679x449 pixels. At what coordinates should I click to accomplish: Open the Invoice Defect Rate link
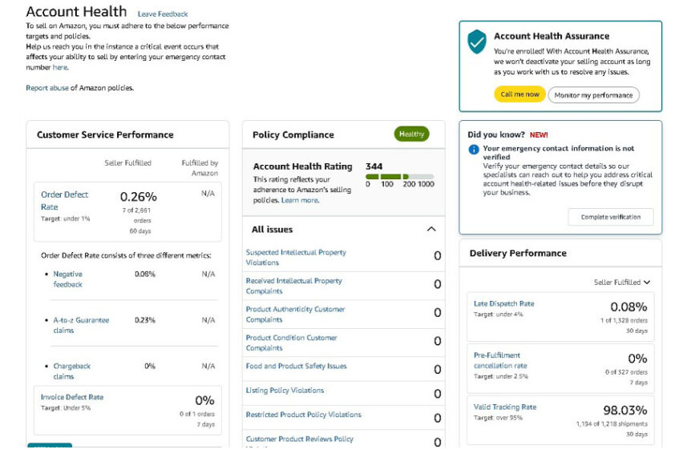point(72,397)
